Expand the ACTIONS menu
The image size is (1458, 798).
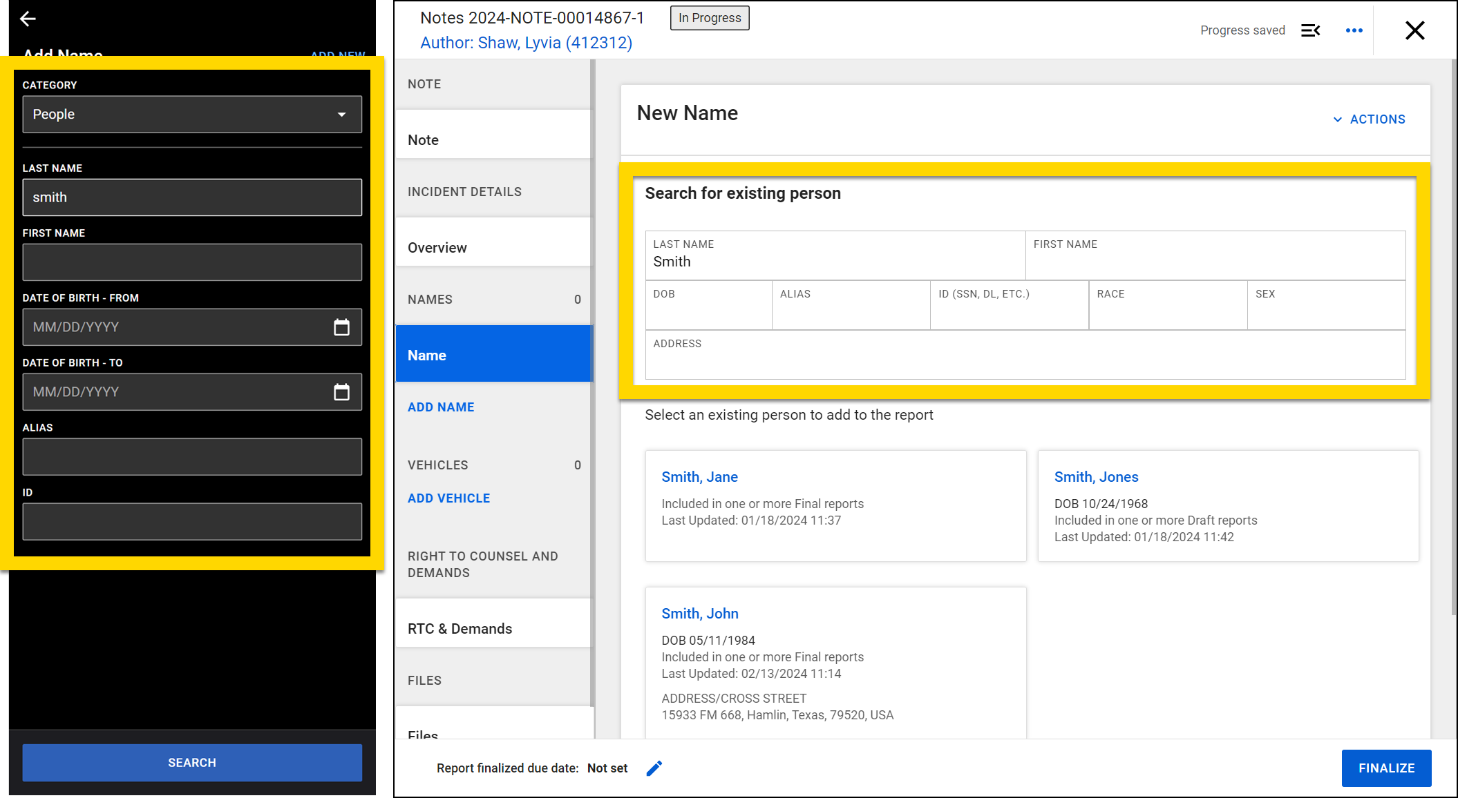[1369, 119]
